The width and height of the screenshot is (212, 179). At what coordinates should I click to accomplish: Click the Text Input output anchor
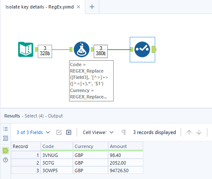[x=36, y=49]
